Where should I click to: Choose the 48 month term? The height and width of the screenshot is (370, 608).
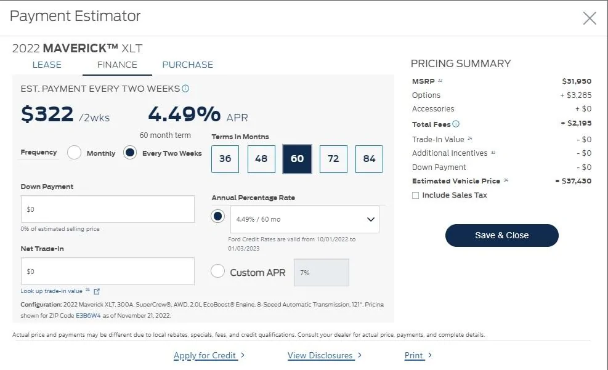click(261, 159)
